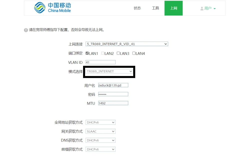Switch to the 状态 tab
The width and height of the screenshot is (239, 163).
137,8
